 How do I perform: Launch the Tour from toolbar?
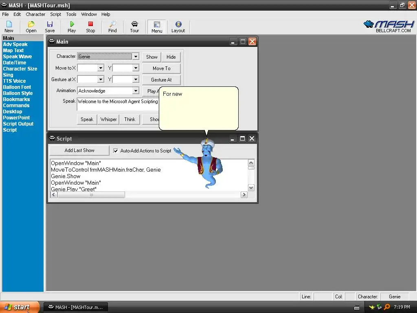coord(134,26)
